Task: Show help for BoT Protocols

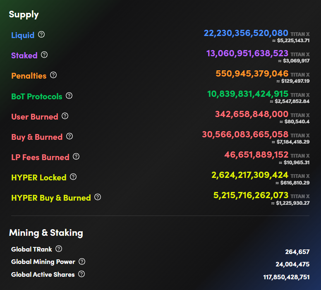Action: [x=69, y=96]
